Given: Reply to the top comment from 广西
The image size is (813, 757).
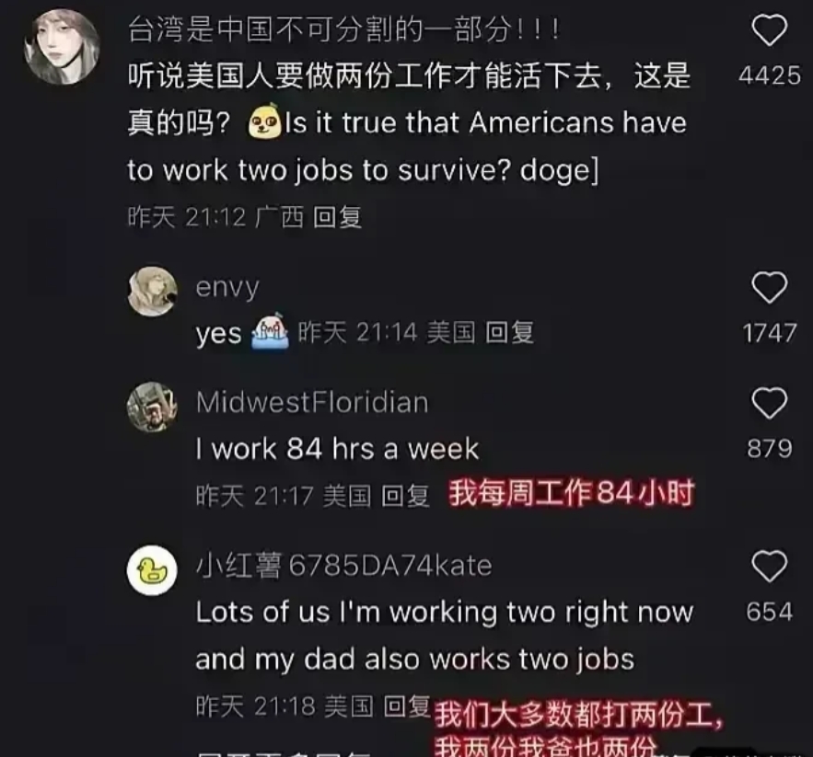Looking at the screenshot, I should pyautogui.click(x=337, y=217).
